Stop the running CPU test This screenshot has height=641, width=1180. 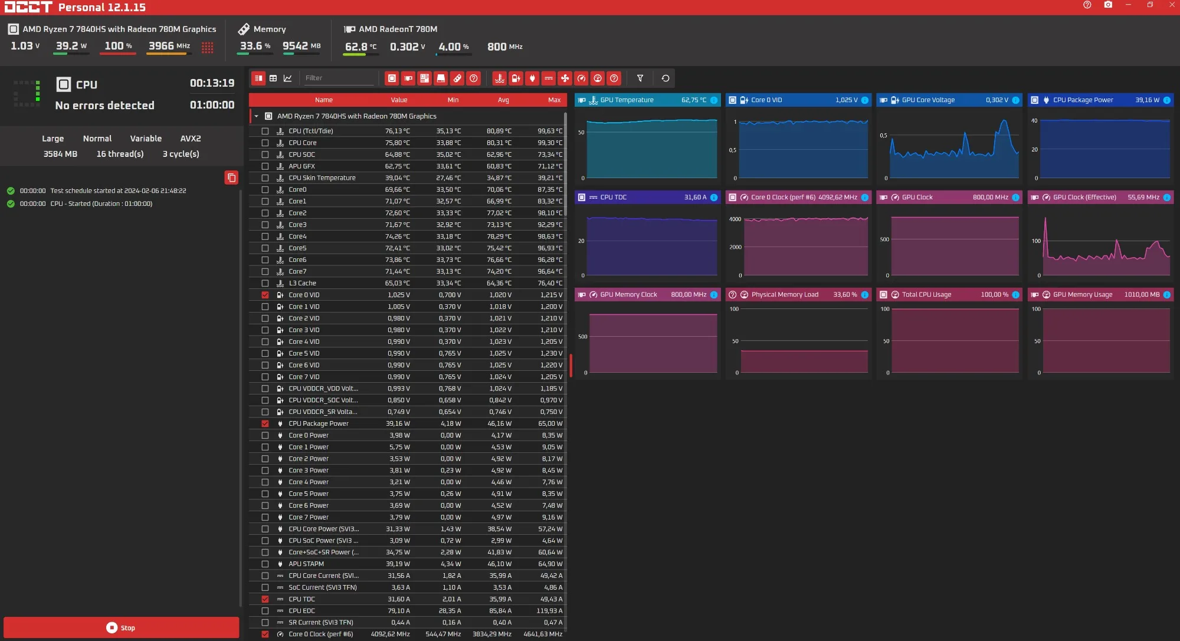coord(121,627)
